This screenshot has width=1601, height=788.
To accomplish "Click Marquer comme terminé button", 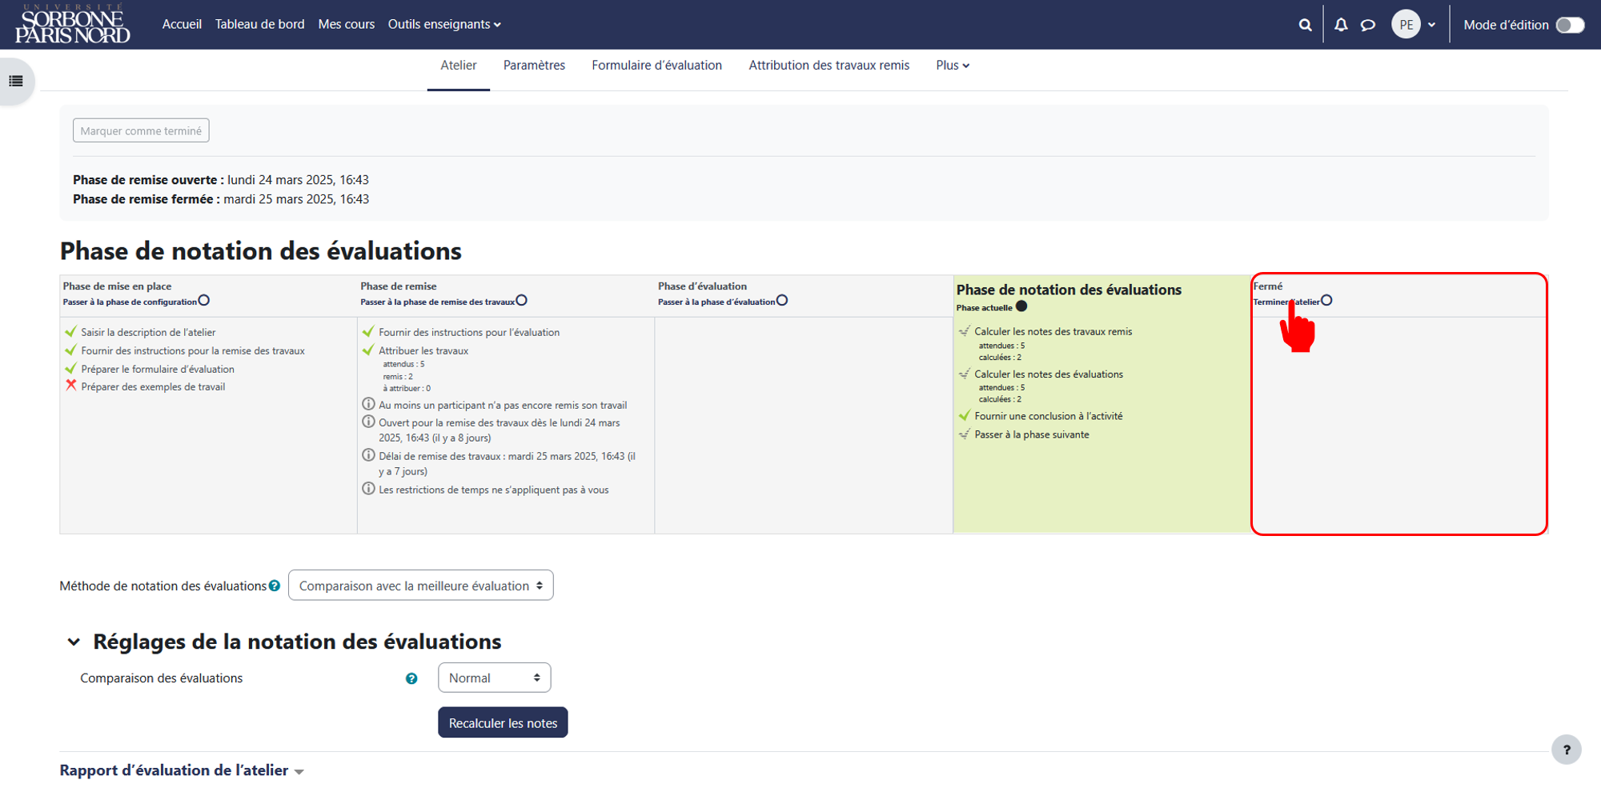I will coord(141,130).
